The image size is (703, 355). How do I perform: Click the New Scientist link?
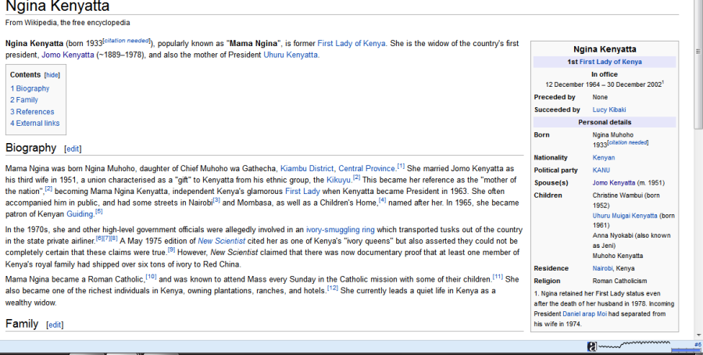[x=222, y=241]
